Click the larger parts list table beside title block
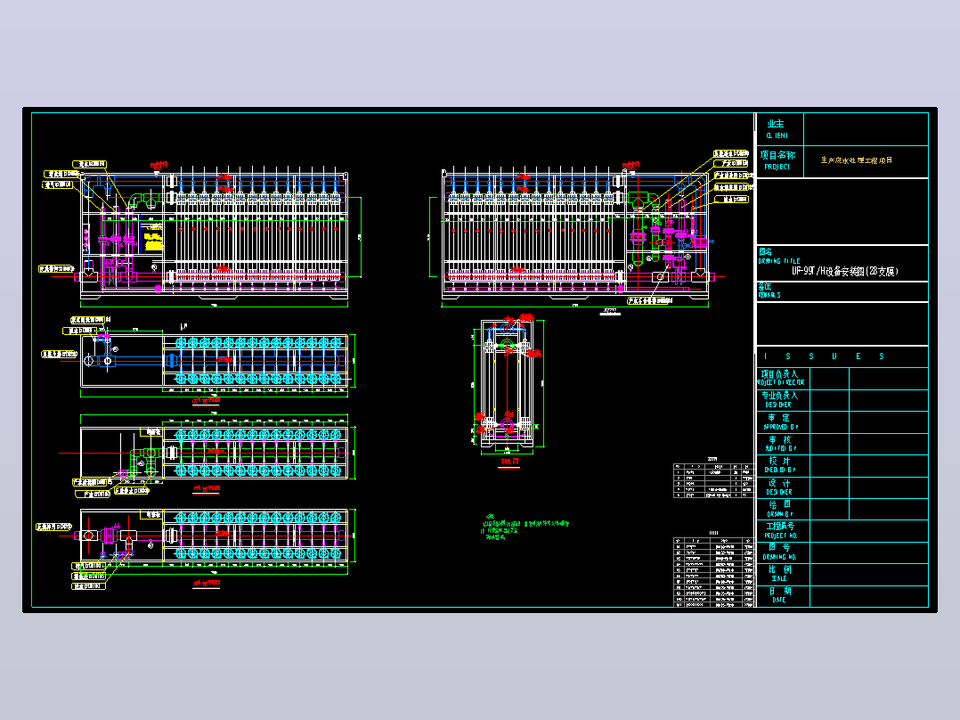The image size is (960, 720). pos(713,572)
